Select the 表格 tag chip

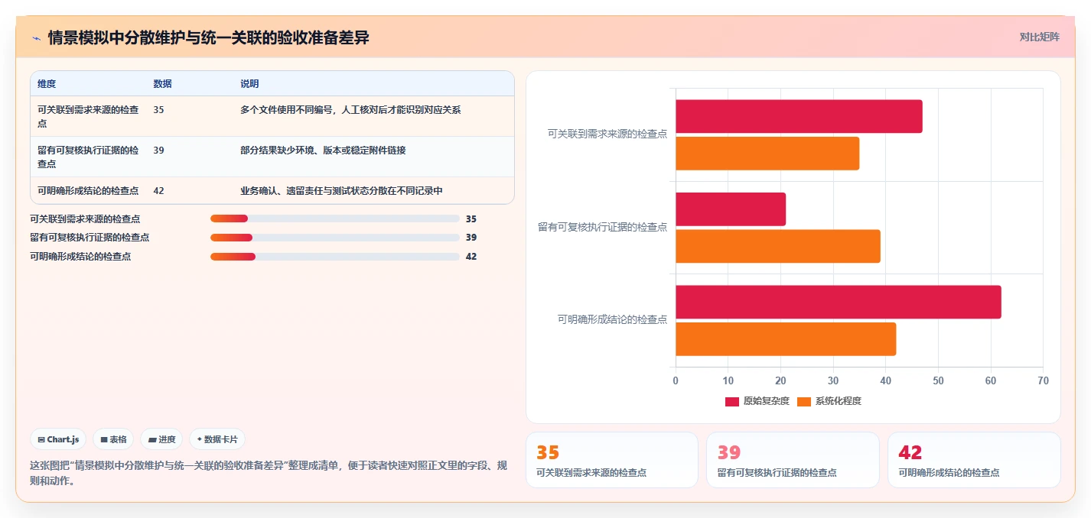(x=113, y=439)
